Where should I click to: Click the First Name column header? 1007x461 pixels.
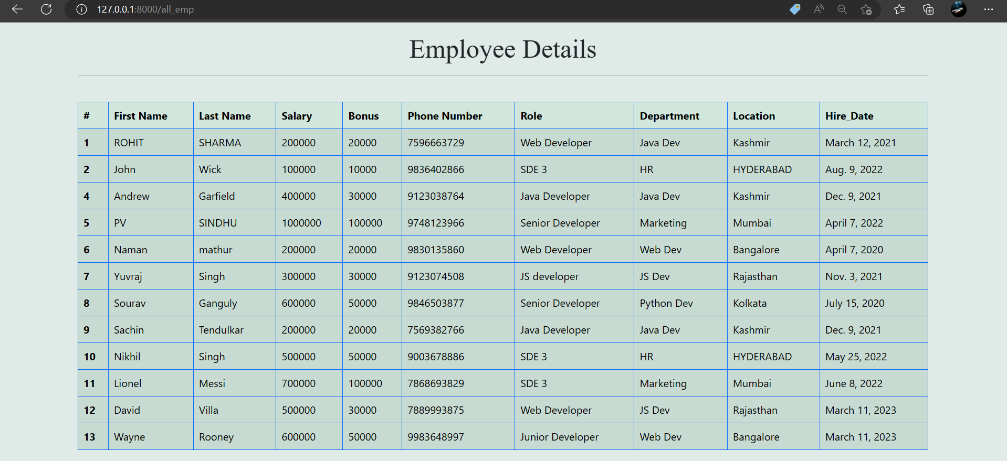click(x=141, y=116)
